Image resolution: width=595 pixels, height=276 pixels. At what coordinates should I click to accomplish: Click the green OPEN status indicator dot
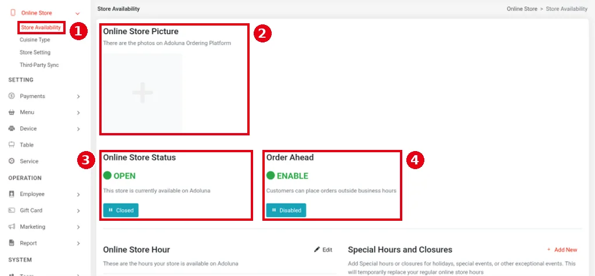(x=107, y=175)
